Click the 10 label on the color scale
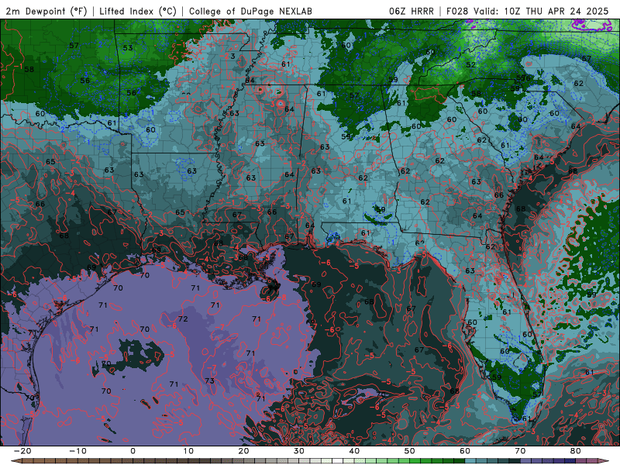 click(x=188, y=451)
